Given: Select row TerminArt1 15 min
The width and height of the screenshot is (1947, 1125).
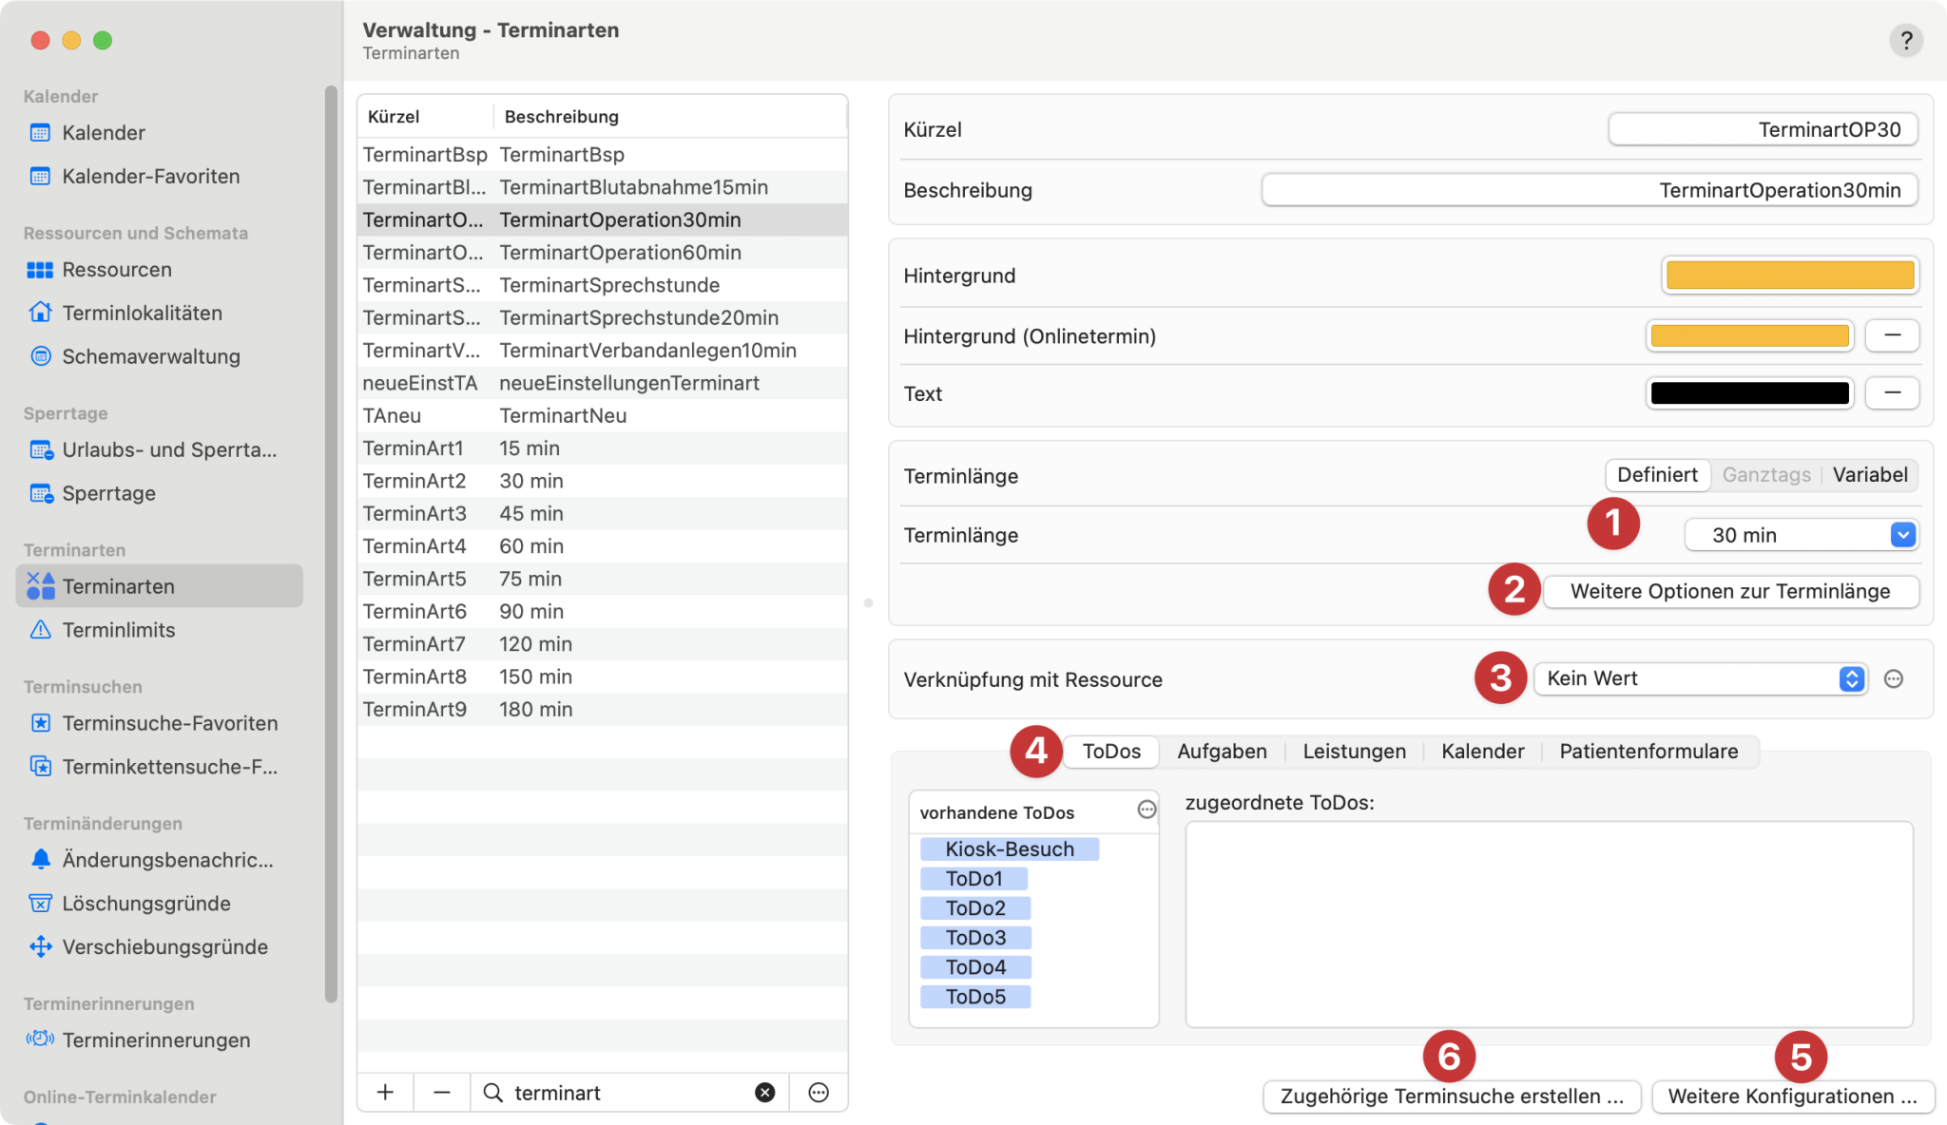Looking at the screenshot, I should (x=603, y=448).
